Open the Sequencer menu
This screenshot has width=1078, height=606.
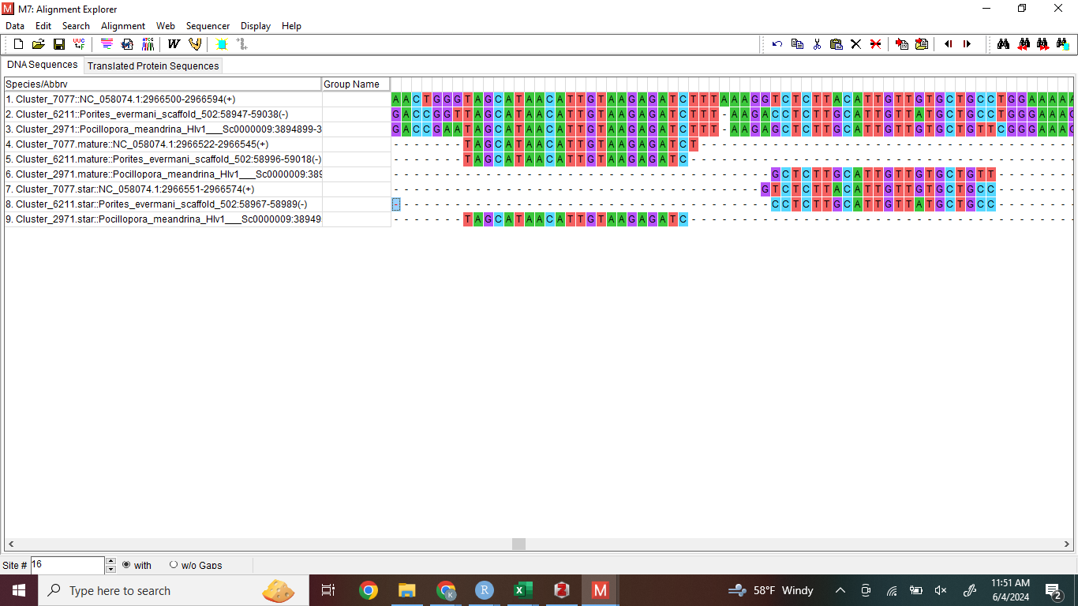[208, 26]
